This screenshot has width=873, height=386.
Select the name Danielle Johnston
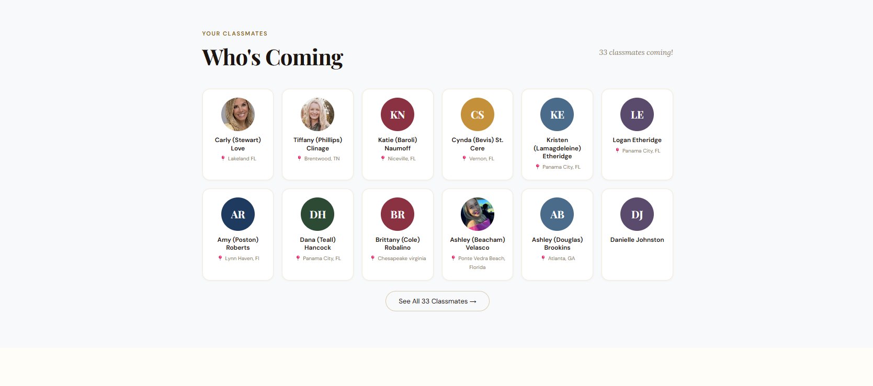click(x=637, y=240)
